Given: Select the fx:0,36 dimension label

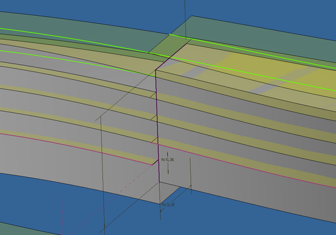Looking at the screenshot, I should pyautogui.click(x=168, y=160).
